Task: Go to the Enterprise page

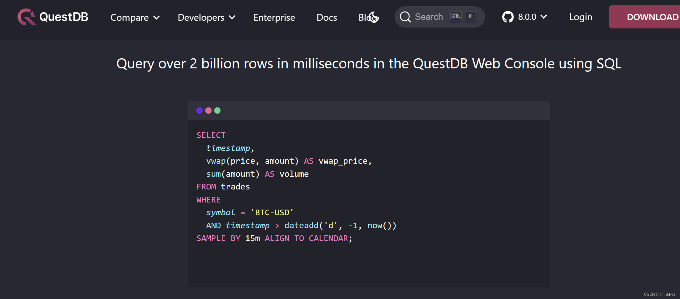Action: (274, 17)
